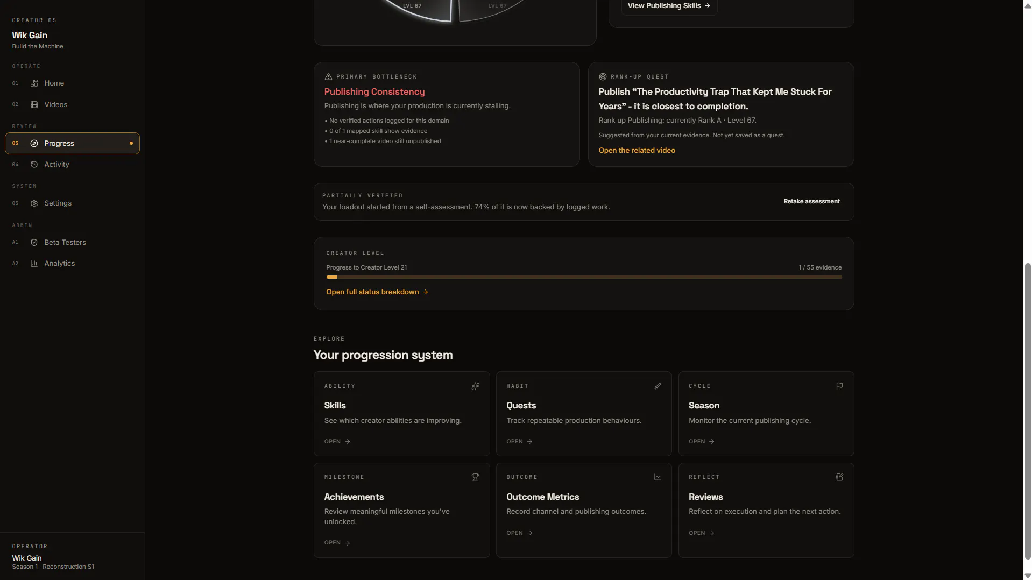The image size is (1032, 580).
Task: Click the warning triangle beside Primary Bottleneck
Action: (x=328, y=77)
